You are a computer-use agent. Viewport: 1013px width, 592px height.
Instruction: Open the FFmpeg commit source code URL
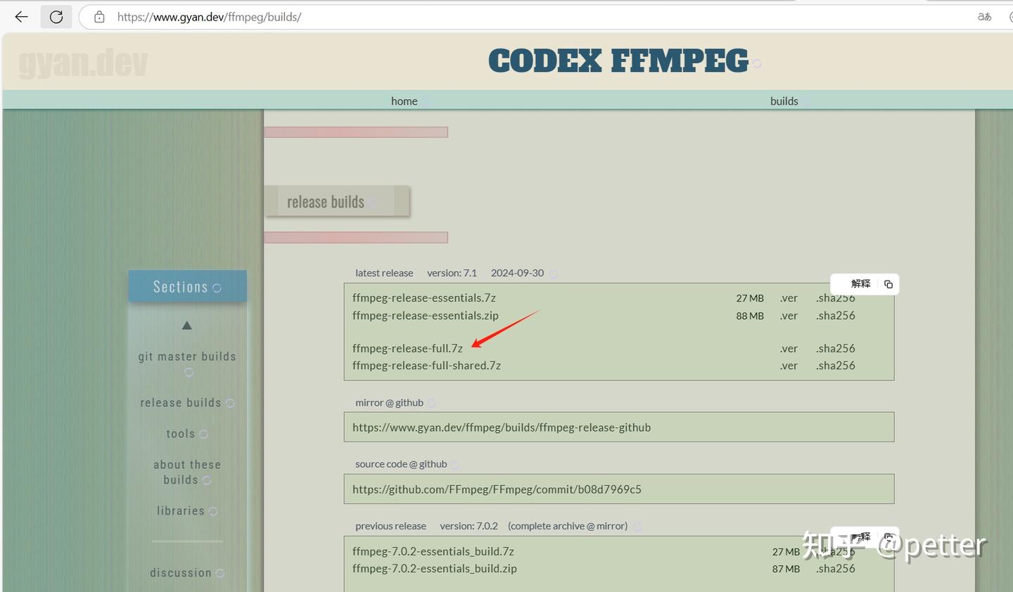[x=497, y=489]
